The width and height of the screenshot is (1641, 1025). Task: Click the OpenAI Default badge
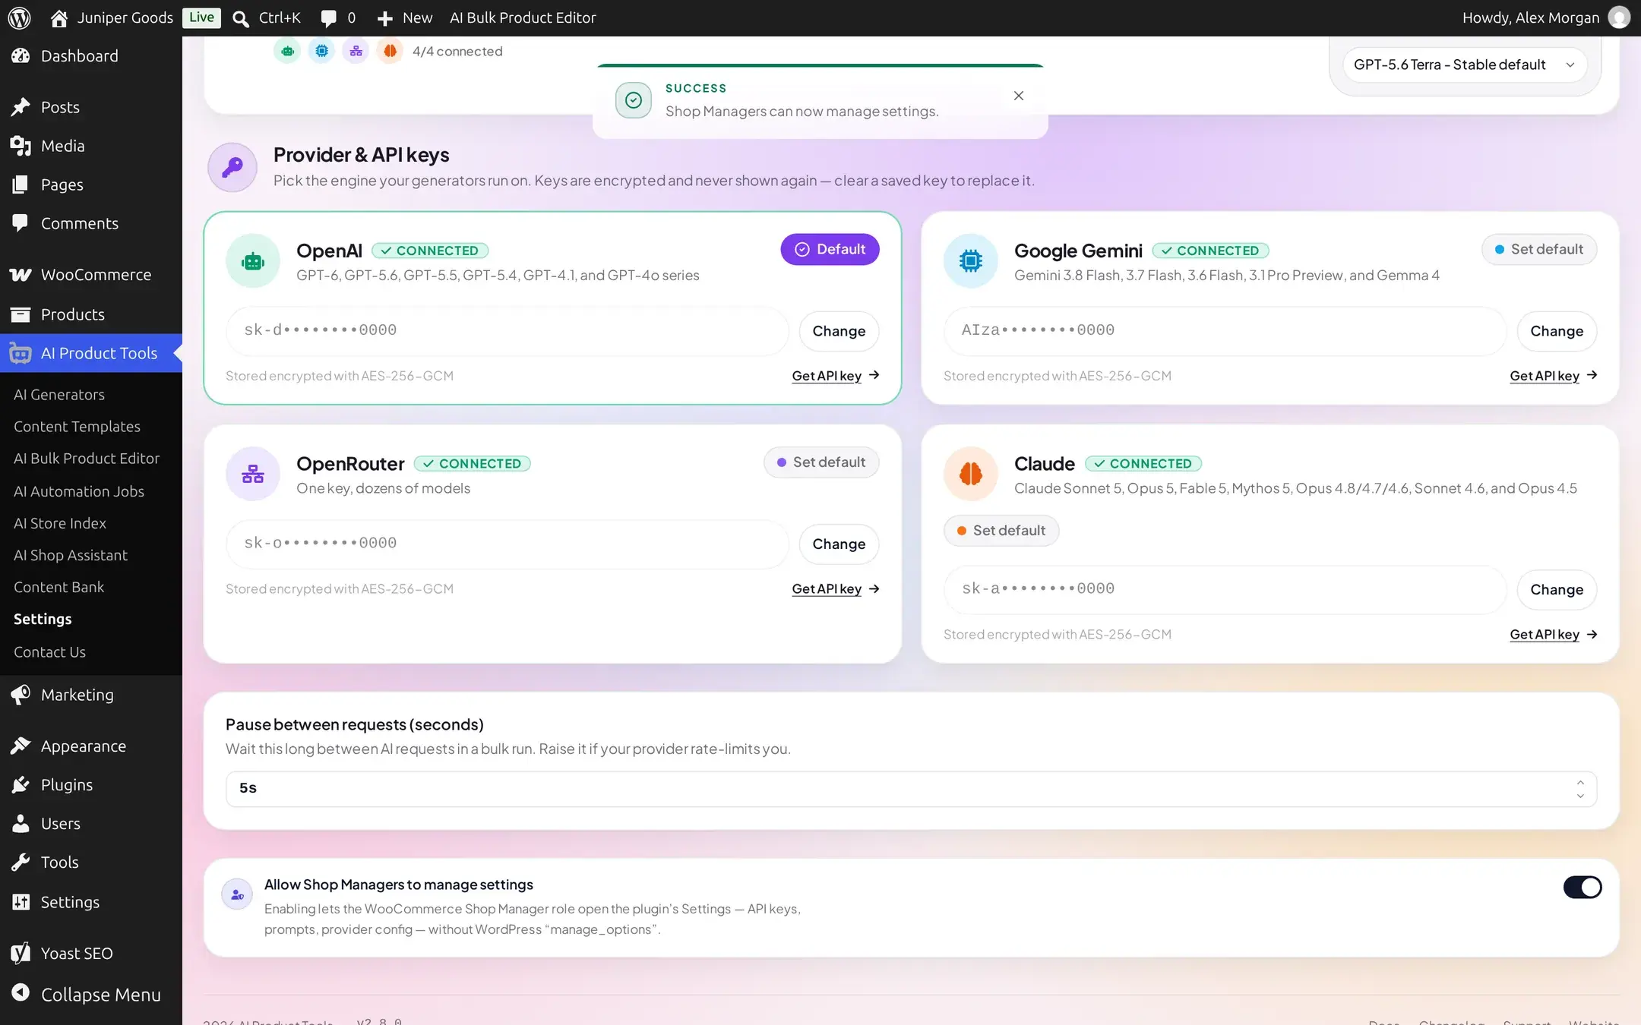(x=830, y=249)
